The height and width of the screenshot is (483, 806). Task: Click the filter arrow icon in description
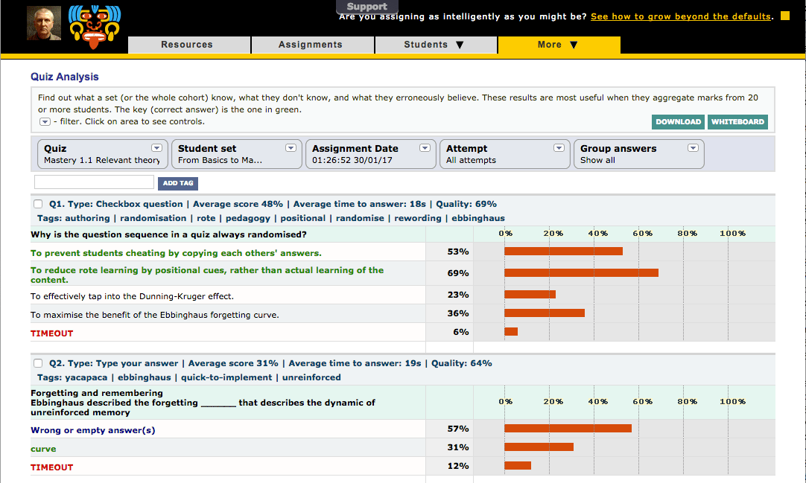[45, 122]
